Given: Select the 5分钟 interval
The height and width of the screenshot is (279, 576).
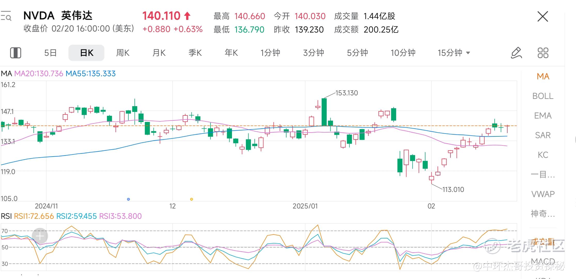Looking at the screenshot, I should (357, 53).
